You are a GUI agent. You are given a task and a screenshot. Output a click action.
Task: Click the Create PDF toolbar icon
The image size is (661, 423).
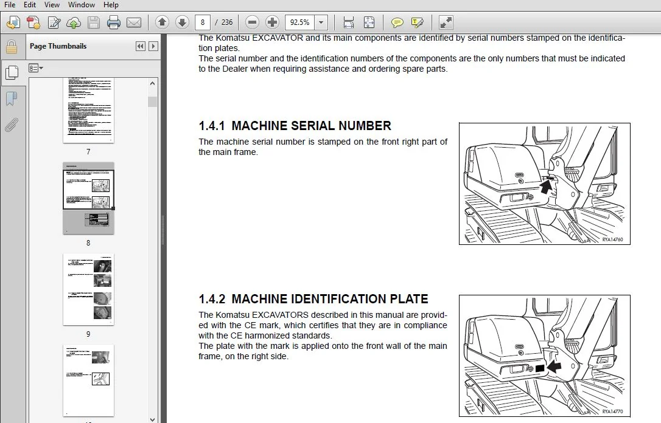[x=33, y=22]
